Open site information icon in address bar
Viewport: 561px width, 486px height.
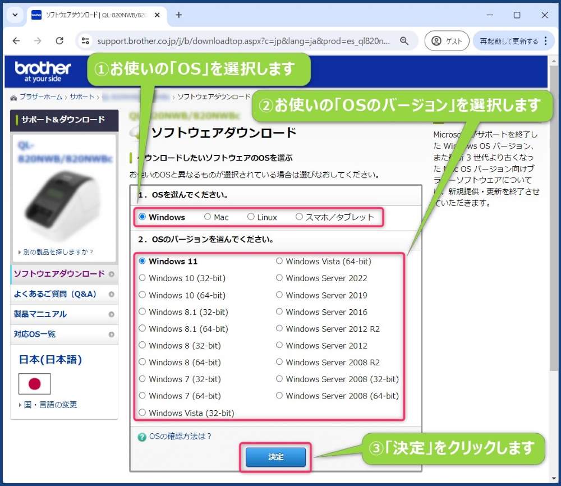tap(85, 41)
